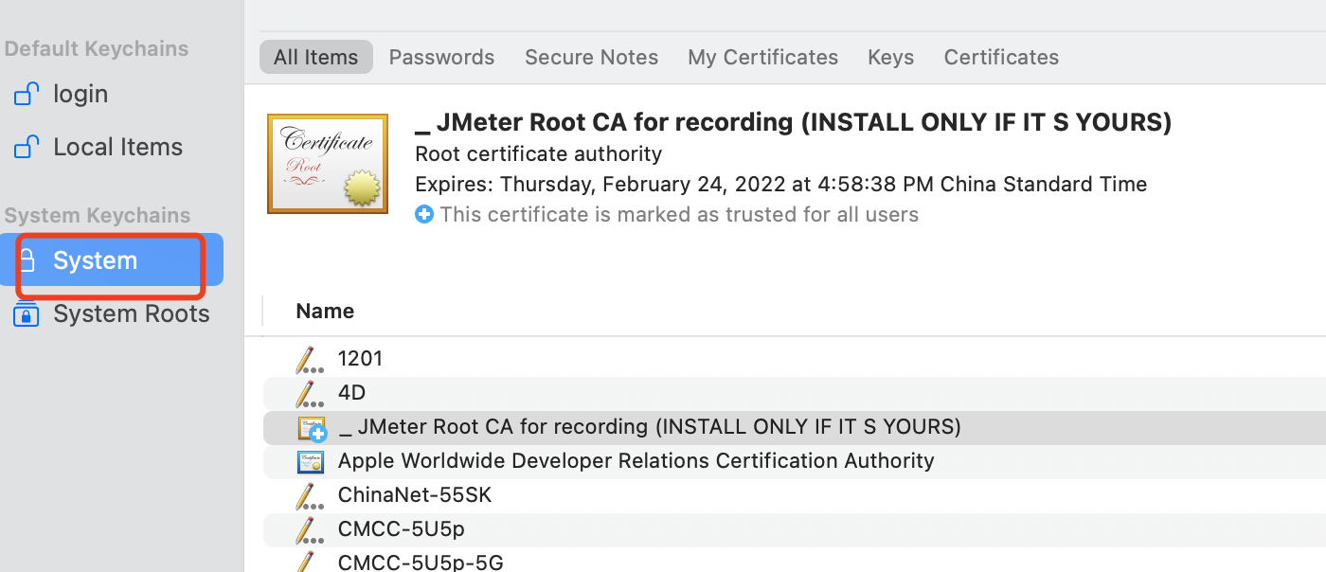Click the JMeter Root CA certificate icon in list
1326x572 pixels.
[312, 428]
